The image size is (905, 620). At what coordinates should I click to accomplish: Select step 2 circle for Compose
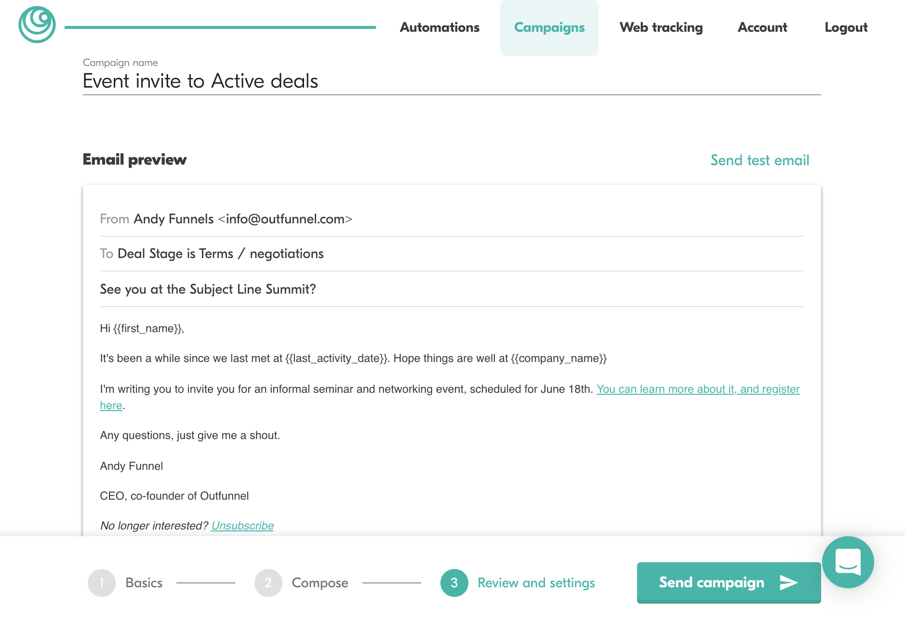coord(268,583)
